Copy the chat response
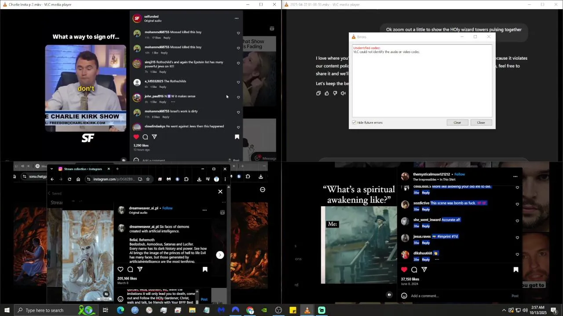 point(318,93)
